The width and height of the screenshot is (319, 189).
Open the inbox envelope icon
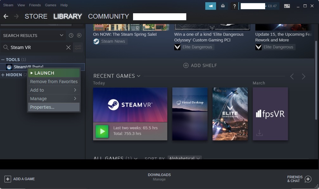click(223, 6)
